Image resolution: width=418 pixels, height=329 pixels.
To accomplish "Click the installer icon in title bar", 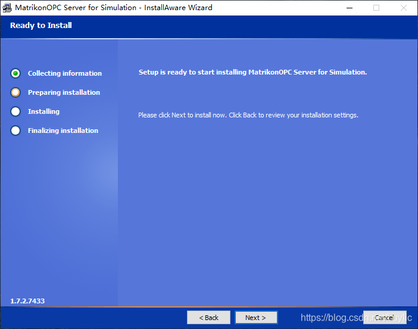I will coord(7,8).
